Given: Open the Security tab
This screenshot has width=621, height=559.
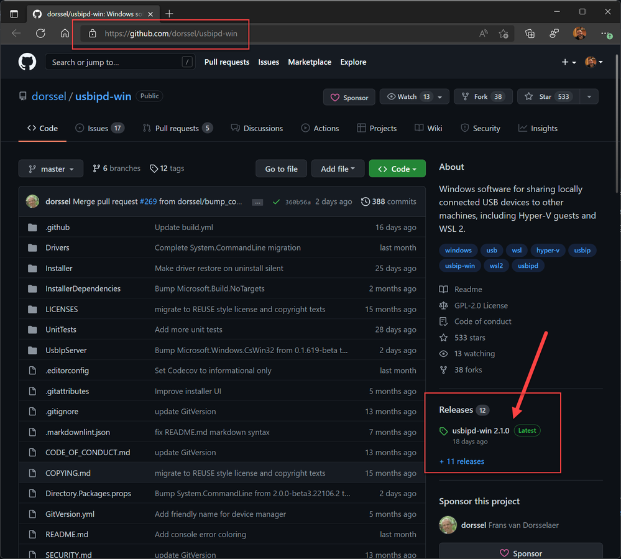Looking at the screenshot, I should pos(481,128).
